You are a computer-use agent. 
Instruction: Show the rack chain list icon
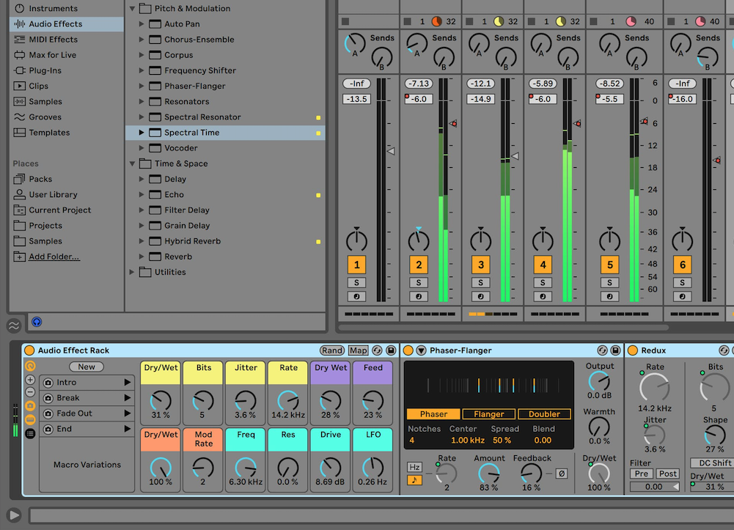(30, 433)
